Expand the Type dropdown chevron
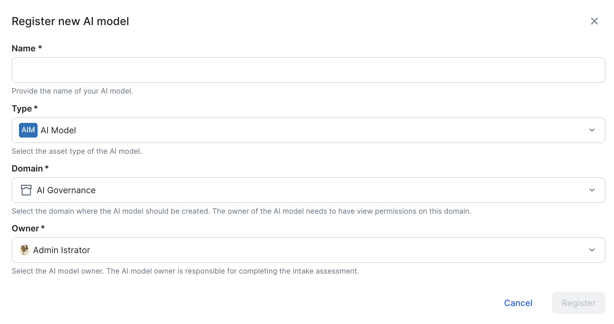614x324 pixels. 592,130
